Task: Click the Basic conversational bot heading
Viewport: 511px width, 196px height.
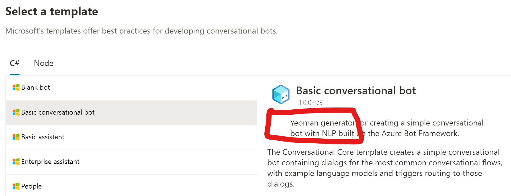Action: pos(356,91)
